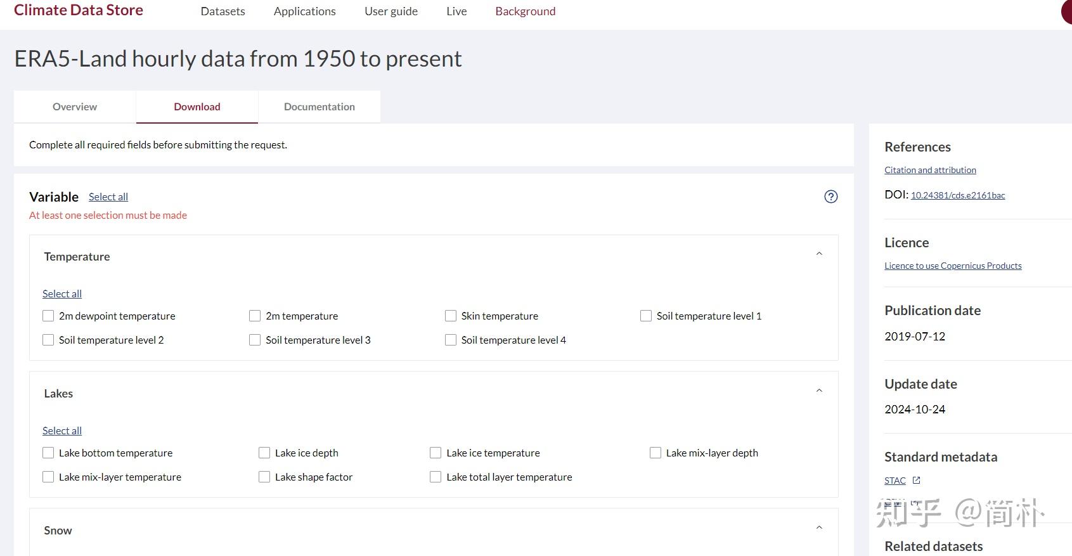Collapse the Lakes section chevron
Viewport: 1072px width, 556px height.
point(819,391)
